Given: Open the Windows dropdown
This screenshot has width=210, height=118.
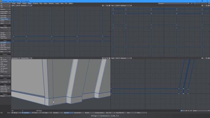Looking at the screenshot, I should (5, 10).
